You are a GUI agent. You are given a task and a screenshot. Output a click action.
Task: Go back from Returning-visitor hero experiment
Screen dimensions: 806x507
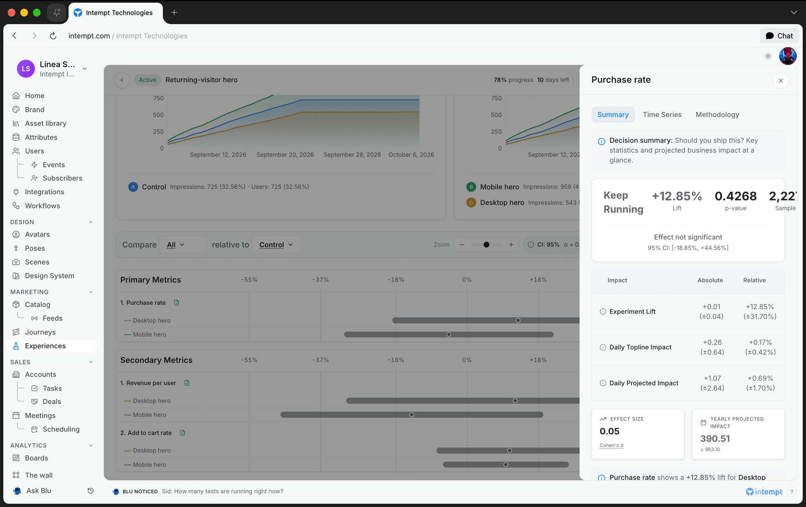coord(122,80)
